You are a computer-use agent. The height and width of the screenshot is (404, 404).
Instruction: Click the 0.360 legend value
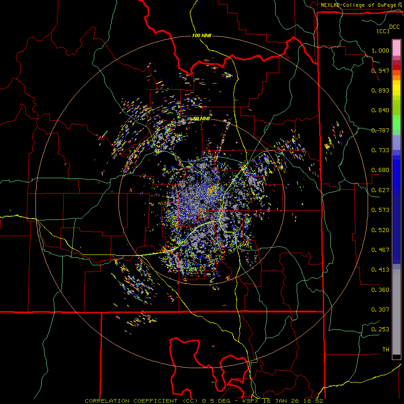(380, 290)
